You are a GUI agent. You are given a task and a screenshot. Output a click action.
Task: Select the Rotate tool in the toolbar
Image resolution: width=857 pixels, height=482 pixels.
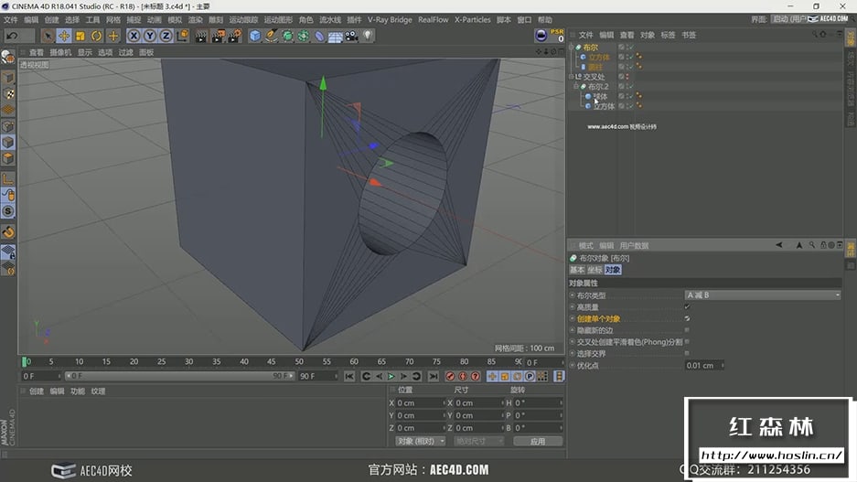(x=96, y=36)
